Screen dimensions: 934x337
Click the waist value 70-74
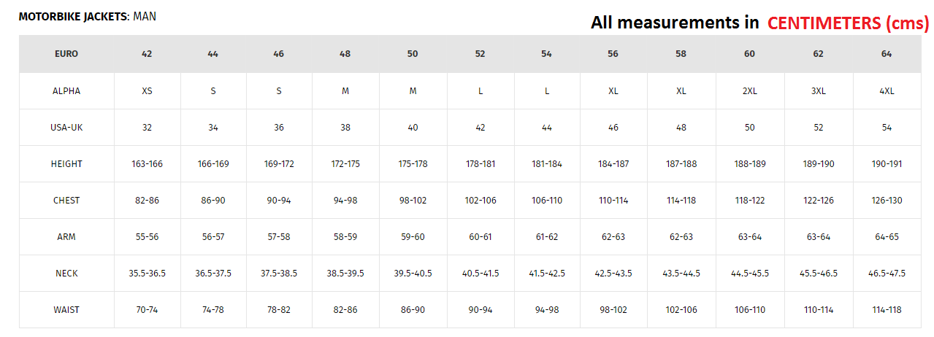click(x=147, y=310)
